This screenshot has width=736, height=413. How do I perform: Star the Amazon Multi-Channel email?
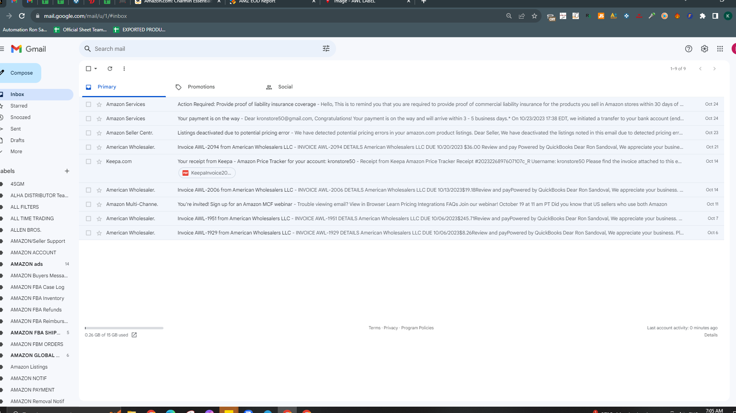click(x=99, y=204)
